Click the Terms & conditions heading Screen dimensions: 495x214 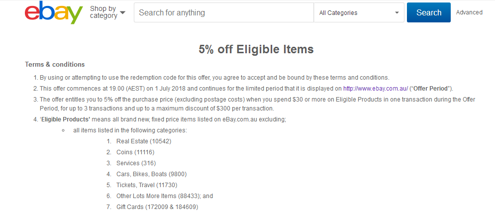tap(55, 64)
